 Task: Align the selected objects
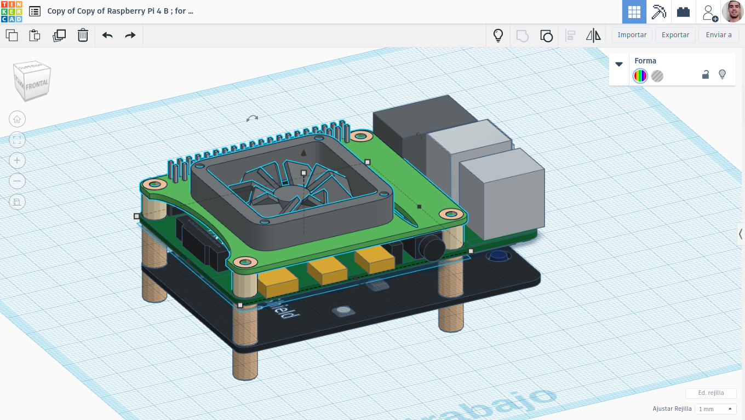pos(570,36)
